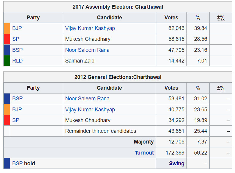Click the green RLD color swatch
This screenshot has height=173, width=235.
(7, 61)
